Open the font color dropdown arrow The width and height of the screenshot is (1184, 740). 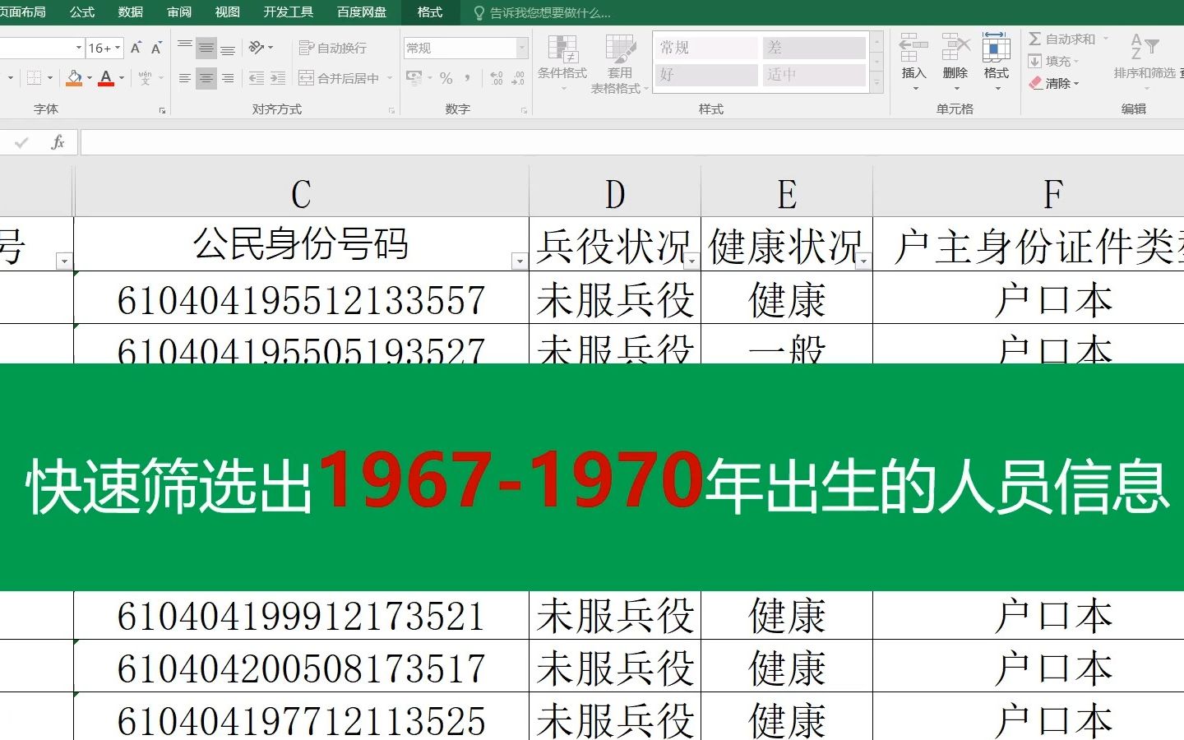tap(122, 78)
